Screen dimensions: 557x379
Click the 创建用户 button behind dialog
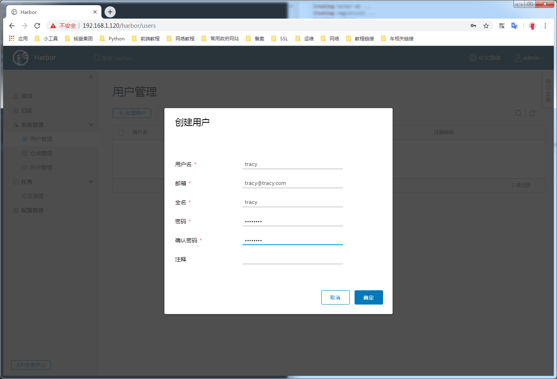[132, 113]
